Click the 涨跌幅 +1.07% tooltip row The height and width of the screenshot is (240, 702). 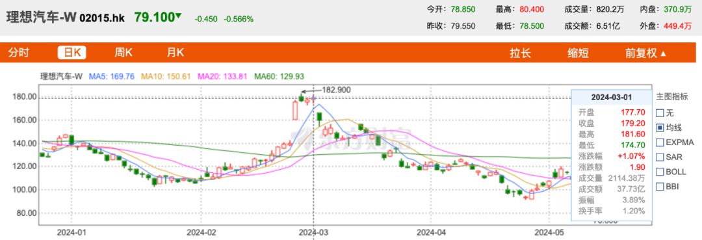pyautogui.click(x=611, y=156)
